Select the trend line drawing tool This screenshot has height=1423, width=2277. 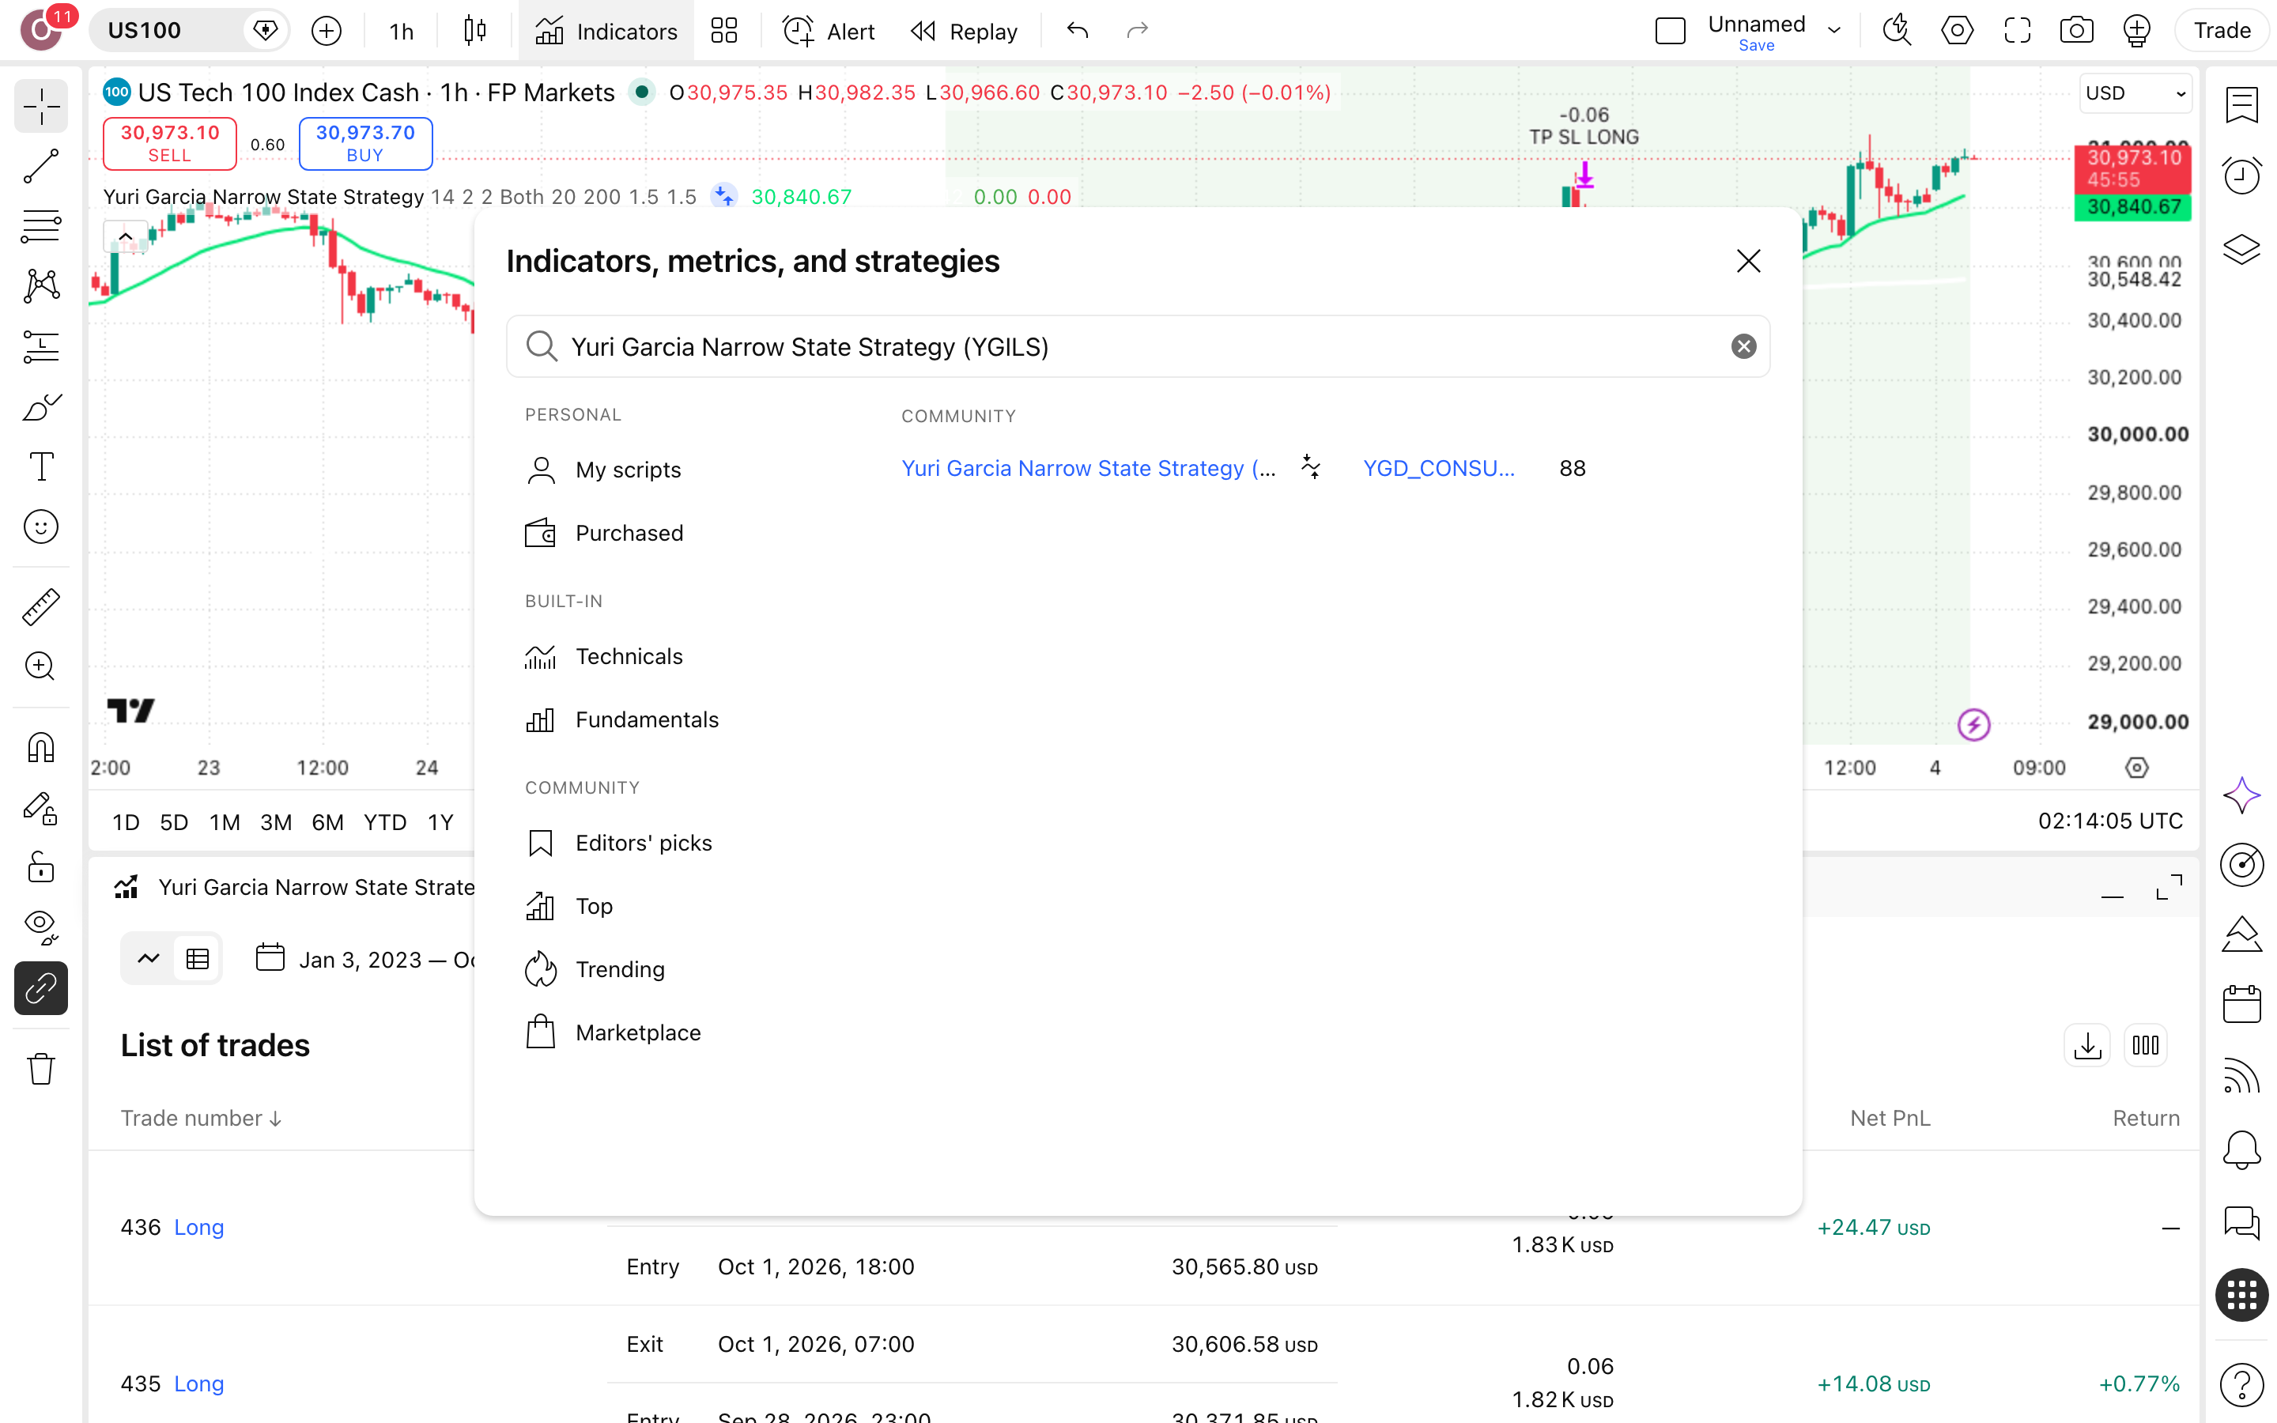[40, 166]
